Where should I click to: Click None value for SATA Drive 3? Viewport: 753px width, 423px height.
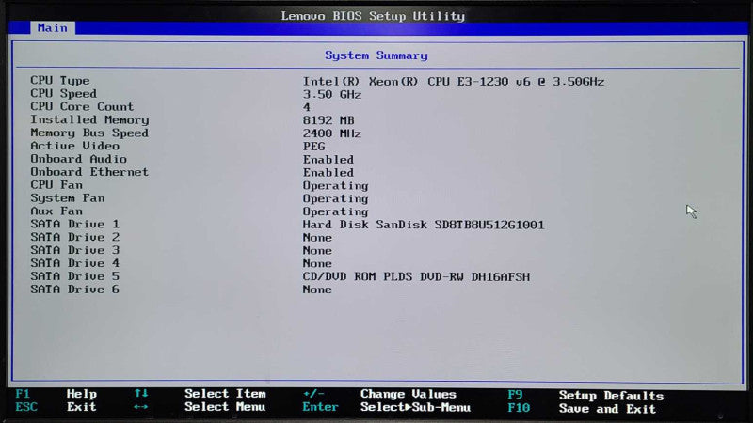coord(317,251)
